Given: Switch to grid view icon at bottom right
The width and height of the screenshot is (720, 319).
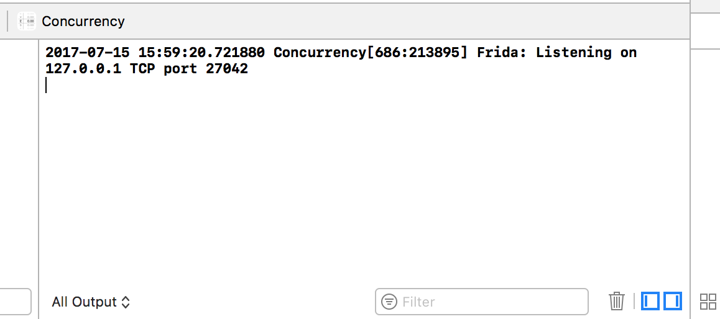Looking at the screenshot, I should [x=708, y=302].
